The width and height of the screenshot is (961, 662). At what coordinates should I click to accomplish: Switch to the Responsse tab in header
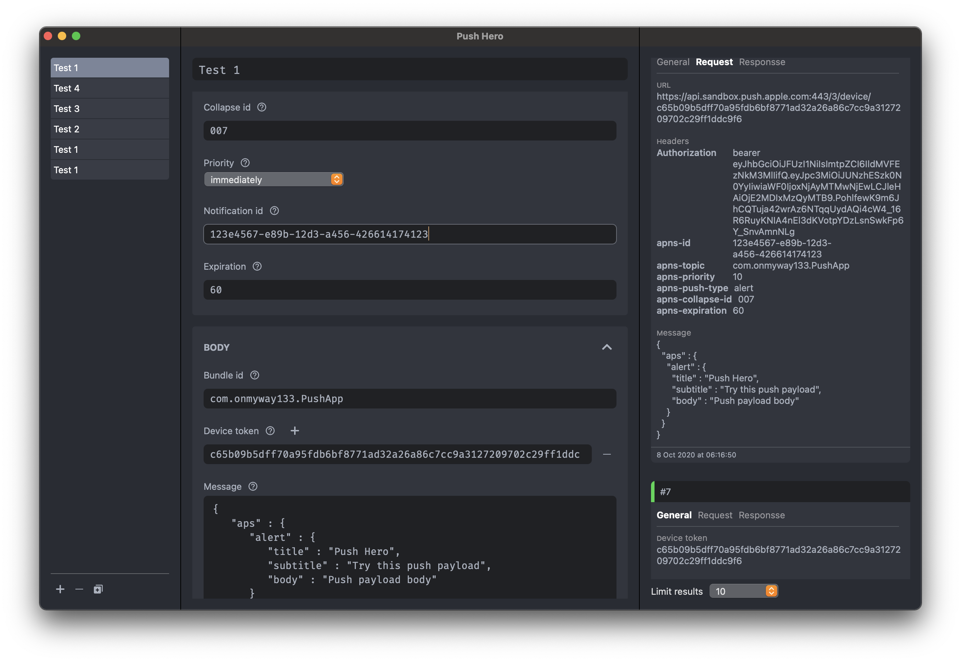pos(762,61)
